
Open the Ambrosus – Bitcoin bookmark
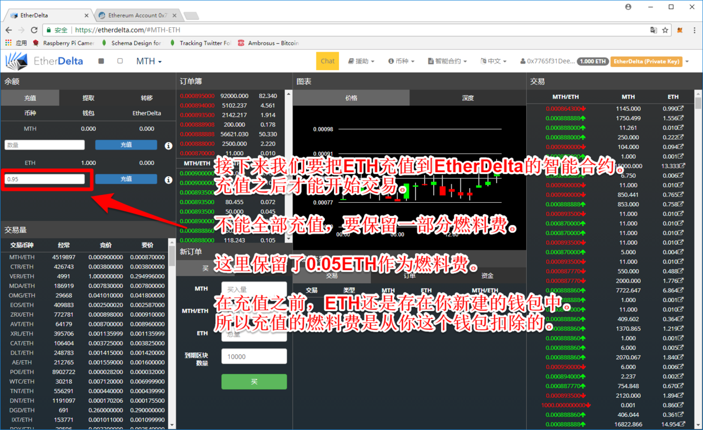point(268,43)
